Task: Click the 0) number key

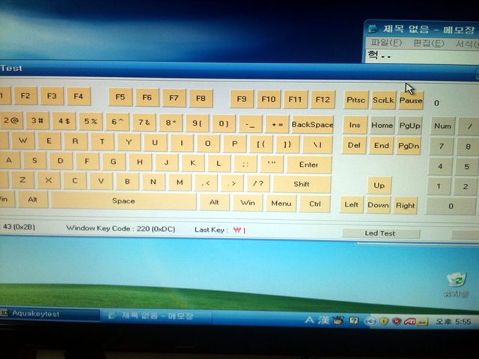Action: (224, 123)
